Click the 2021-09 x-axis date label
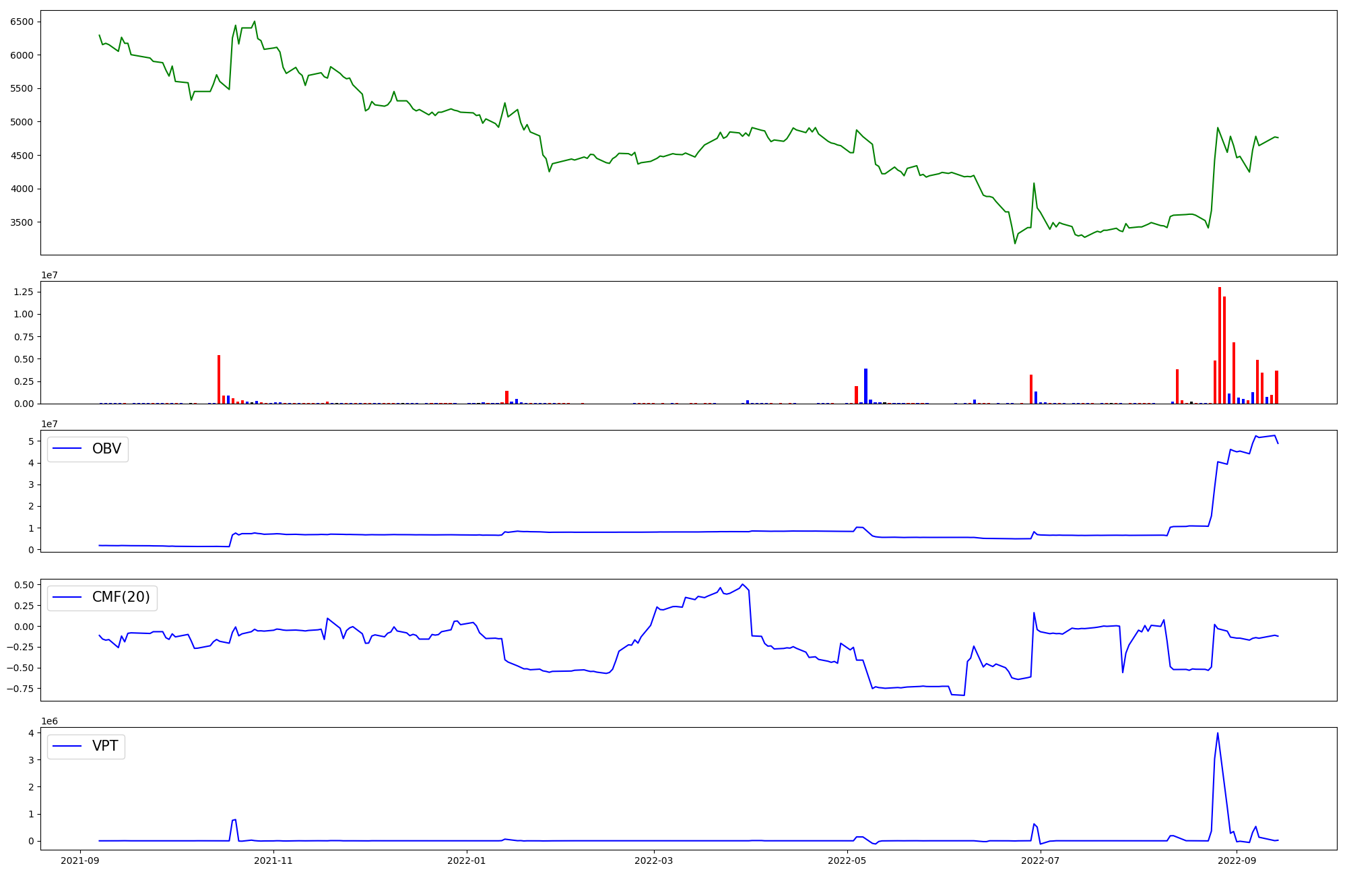Screen dimensions: 1347x876 tap(81, 861)
